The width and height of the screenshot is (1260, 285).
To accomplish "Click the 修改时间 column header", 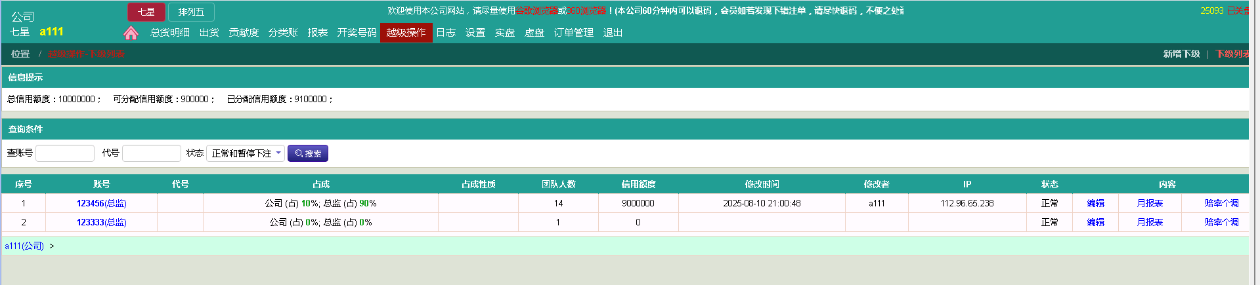I will pyautogui.click(x=762, y=184).
